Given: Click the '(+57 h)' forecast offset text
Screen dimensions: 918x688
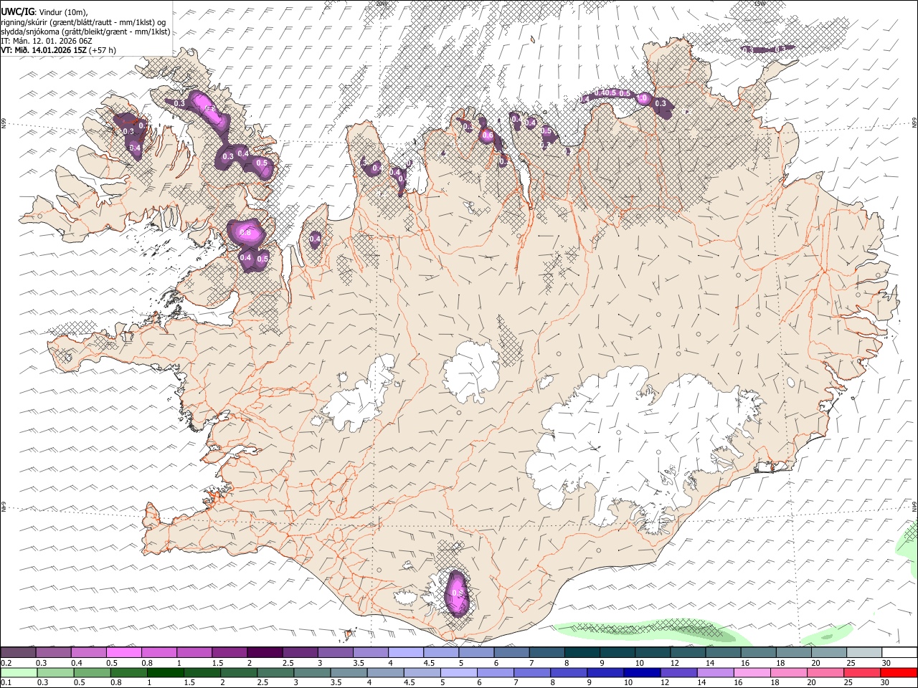Looking at the screenshot, I should (x=103, y=50).
